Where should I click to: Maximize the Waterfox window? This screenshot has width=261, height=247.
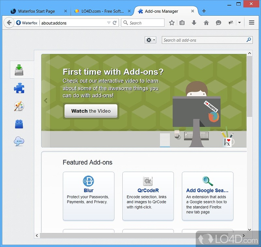(238, 4)
